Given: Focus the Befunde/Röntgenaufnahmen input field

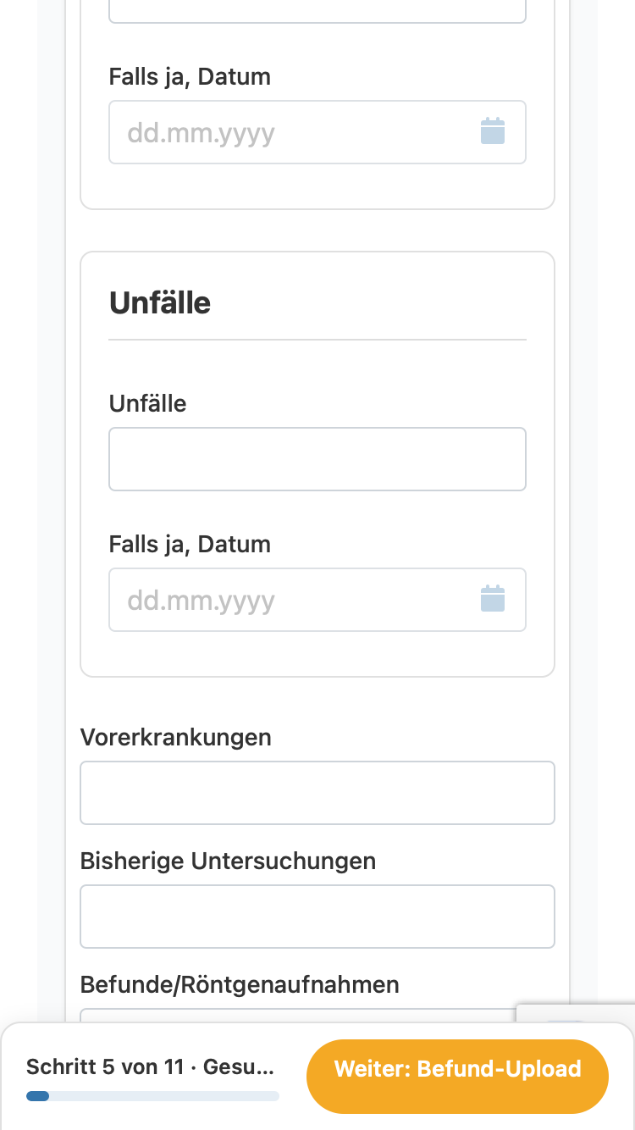Looking at the screenshot, I should pyautogui.click(x=298, y=1016).
